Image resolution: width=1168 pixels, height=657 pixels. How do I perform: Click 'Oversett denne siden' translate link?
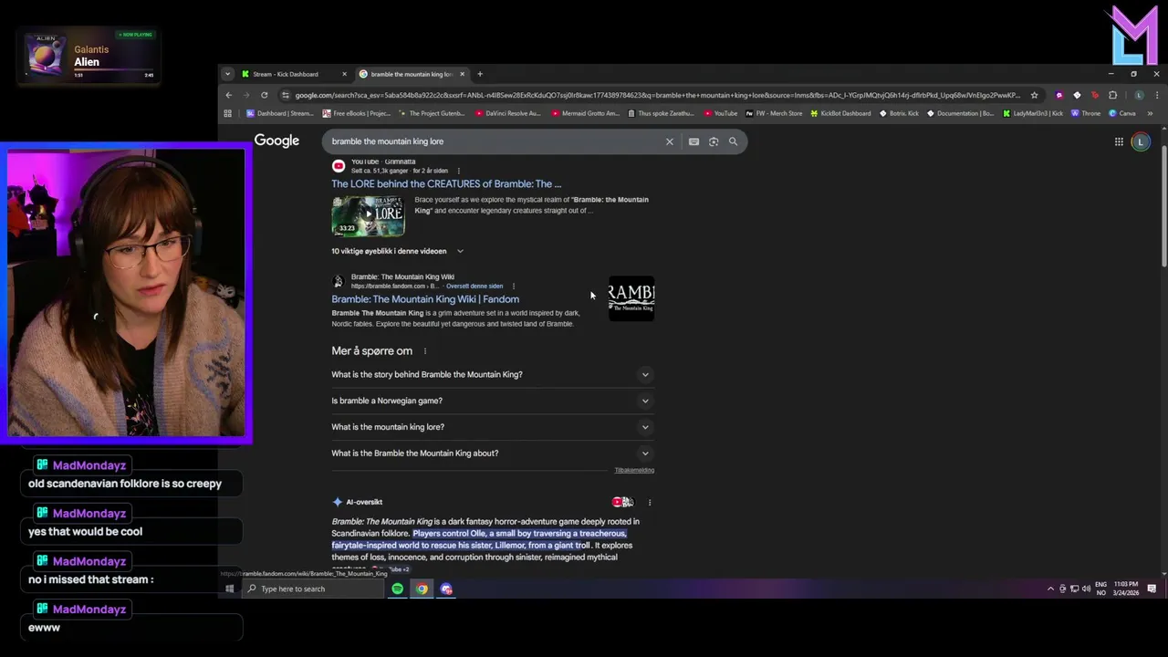tap(474, 287)
